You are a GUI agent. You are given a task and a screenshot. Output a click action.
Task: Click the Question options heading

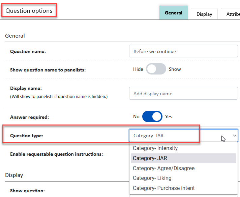coord(29,11)
